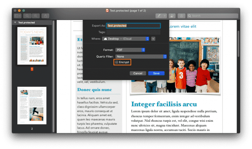Click the search magnifier icon
The image size is (252, 149).
189,16
